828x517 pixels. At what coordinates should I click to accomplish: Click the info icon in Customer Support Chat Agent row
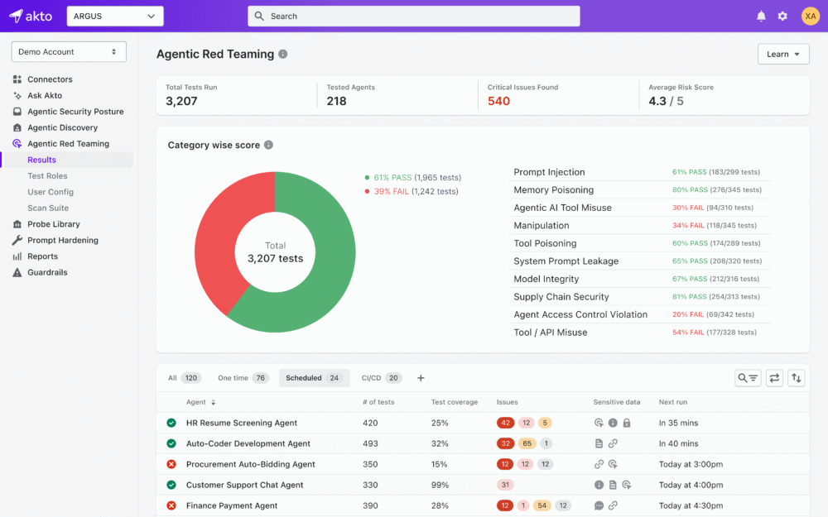599,485
